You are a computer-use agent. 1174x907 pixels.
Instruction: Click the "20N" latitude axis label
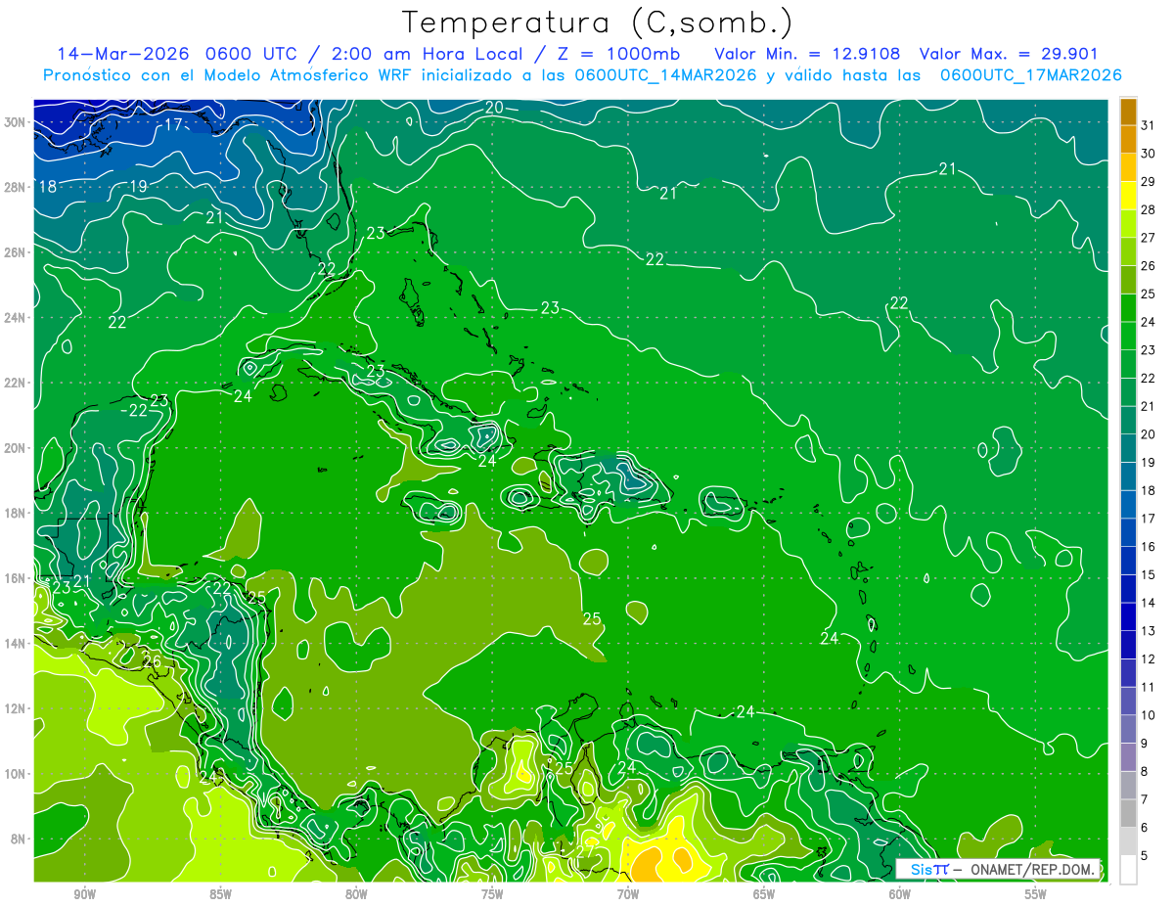click(15, 448)
